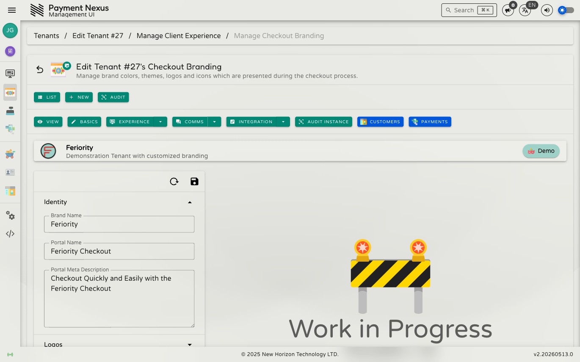The image size is (580, 362).
Task: Open the hamburger navigation menu
Action: tap(12, 10)
